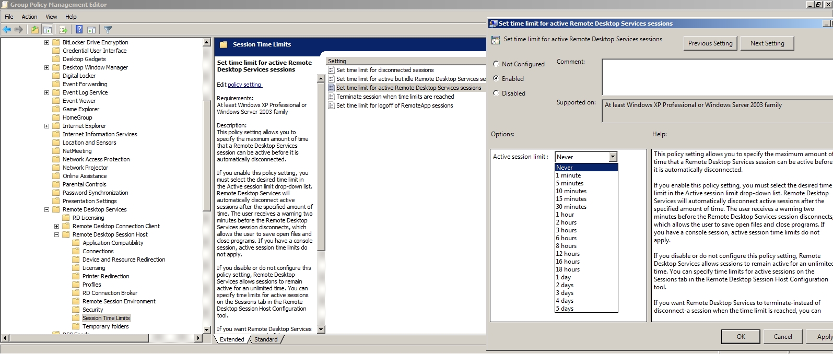Screen dimensions: 833x354
Task: Collapse the Remote Desktop Session Host node
Action: 56,234
